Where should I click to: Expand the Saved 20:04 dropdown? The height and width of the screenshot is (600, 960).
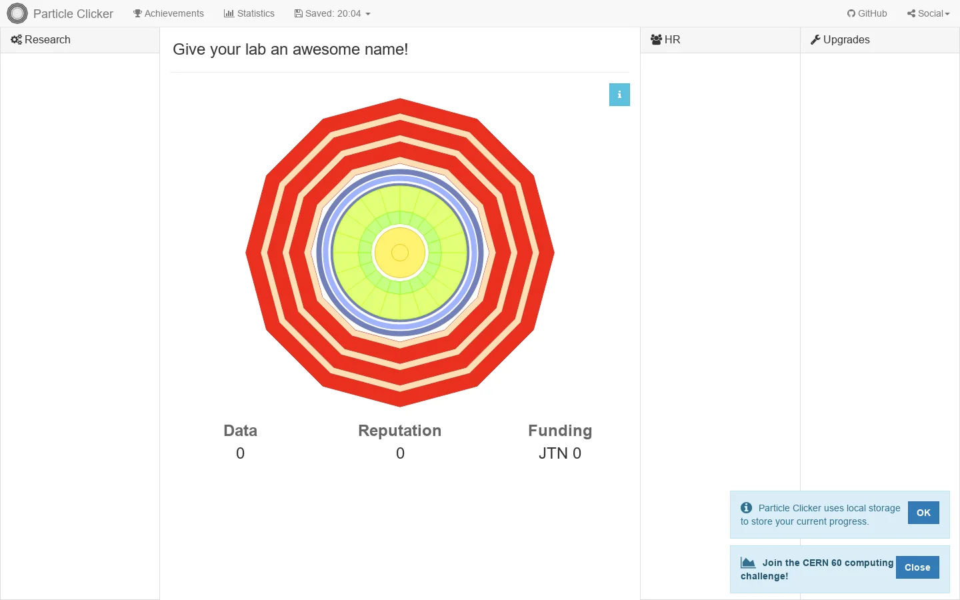click(x=333, y=13)
